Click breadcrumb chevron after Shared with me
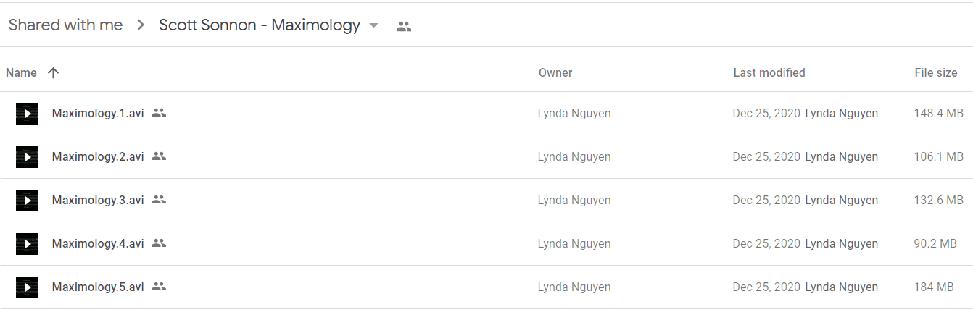Viewport: 973px width, 312px height. pos(141,25)
